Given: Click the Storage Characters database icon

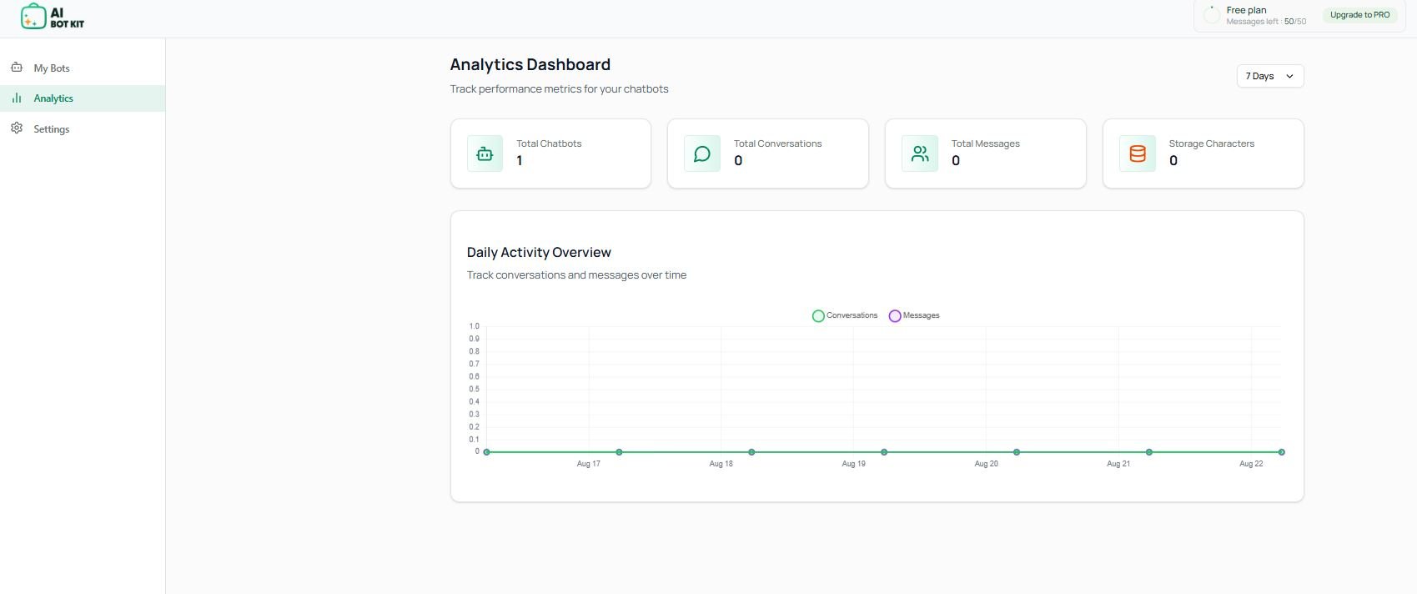Looking at the screenshot, I should pyautogui.click(x=1138, y=154).
